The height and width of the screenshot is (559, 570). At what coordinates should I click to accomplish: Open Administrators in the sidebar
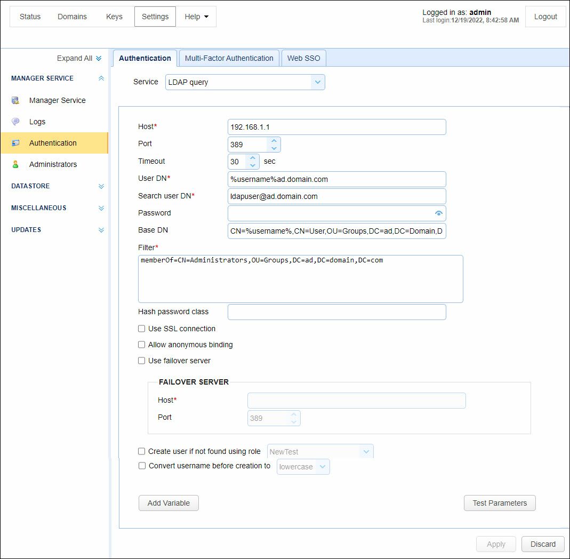tap(53, 164)
